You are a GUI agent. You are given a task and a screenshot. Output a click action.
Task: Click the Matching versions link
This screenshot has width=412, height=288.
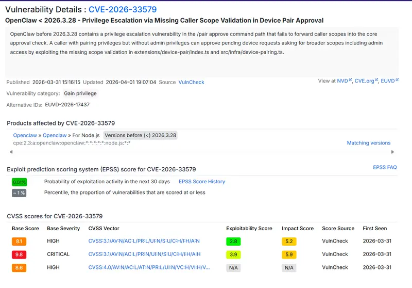368,143
